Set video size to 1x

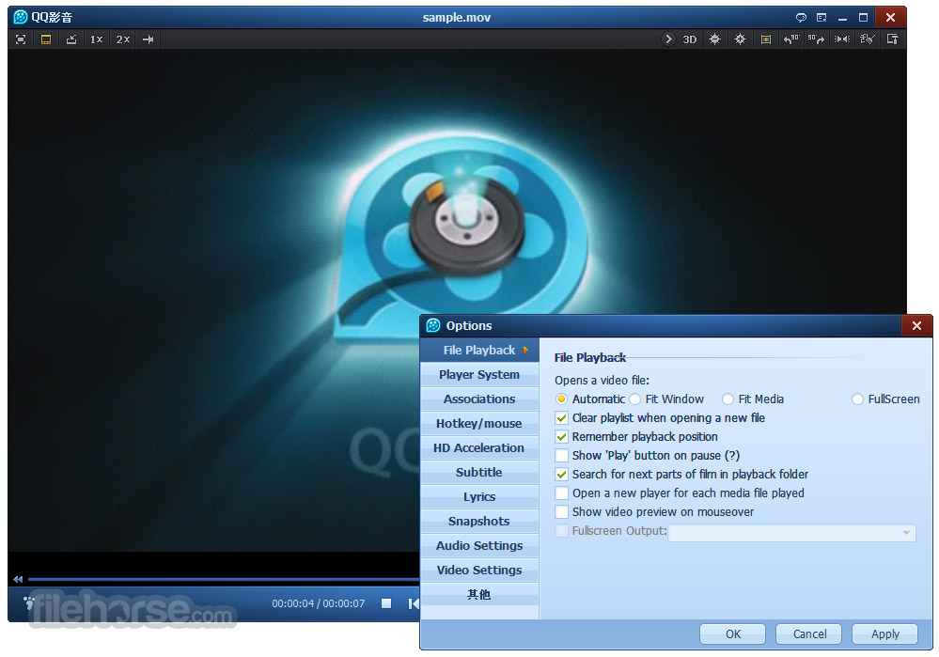[97, 39]
